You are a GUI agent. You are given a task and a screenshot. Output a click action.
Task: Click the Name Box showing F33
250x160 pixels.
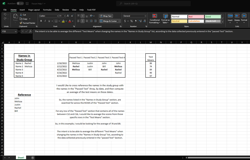point(8,31)
